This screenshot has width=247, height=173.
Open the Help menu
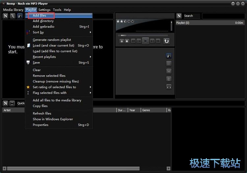coord(67,10)
